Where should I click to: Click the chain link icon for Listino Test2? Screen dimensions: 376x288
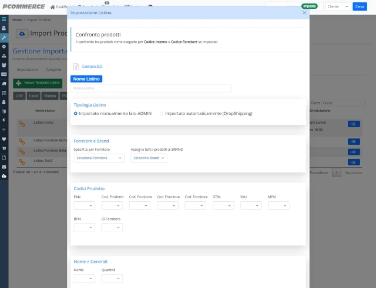point(22,162)
